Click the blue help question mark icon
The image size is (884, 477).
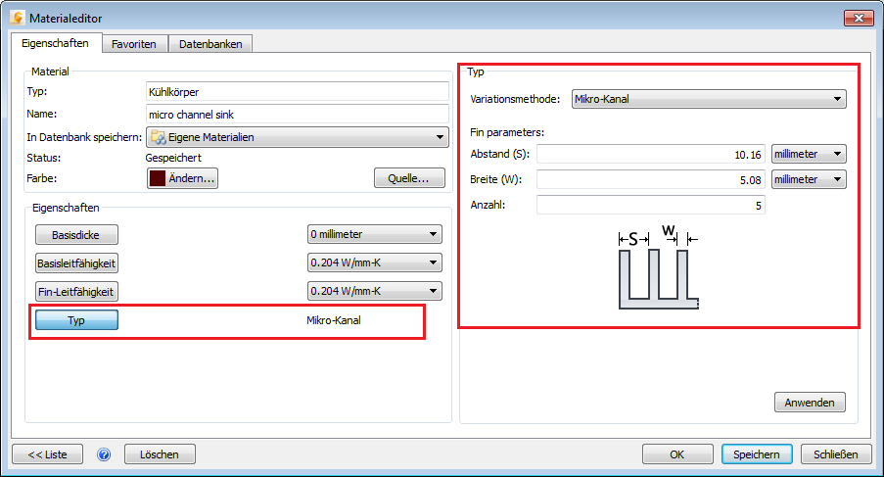click(x=104, y=454)
